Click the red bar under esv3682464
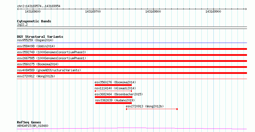Viewport: 255px width, 132px height. [113, 97]
